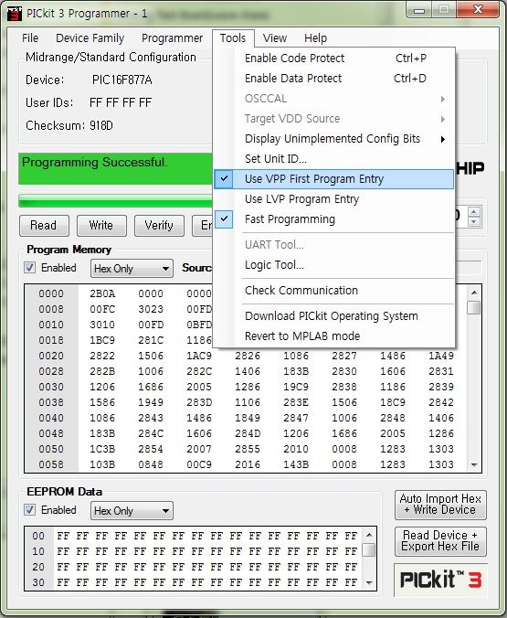Click VDD stepper up arrow
Viewport: 507px width, 618px height.
[x=473, y=212]
